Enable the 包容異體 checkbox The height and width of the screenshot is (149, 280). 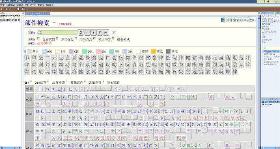pos(39,38)
